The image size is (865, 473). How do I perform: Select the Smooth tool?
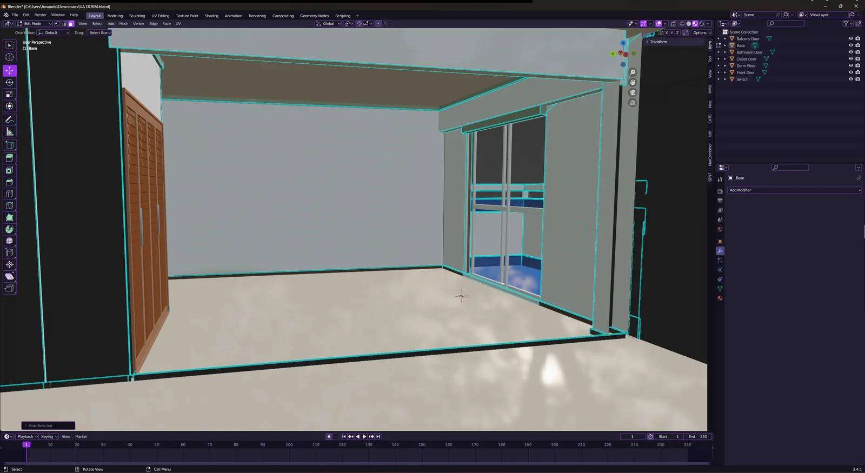point(10,241)
